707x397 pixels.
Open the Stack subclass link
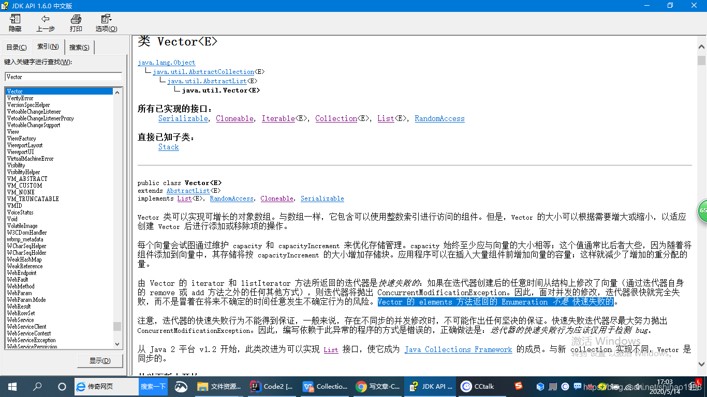click(169, 147)
